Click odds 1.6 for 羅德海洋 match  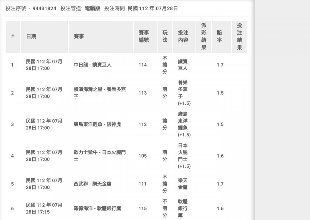[220, 208]
